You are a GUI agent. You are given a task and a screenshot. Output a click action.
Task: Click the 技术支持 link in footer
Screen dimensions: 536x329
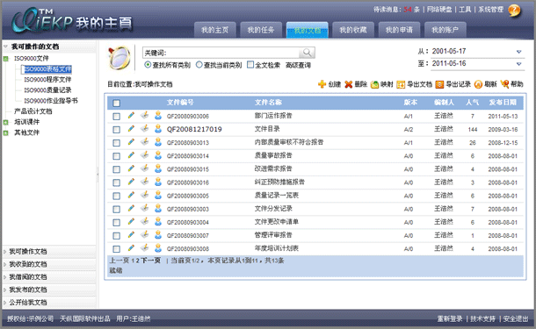coord(482,318)
